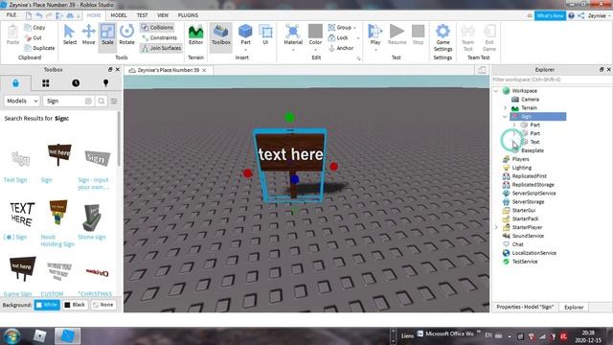Switch to the TEST ribbon tab
Image resolution: width=613 pixels, height=345 pixels.
(143, 15)
